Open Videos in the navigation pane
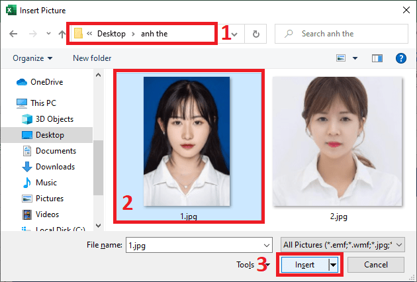Screen dimensions: 417x282 coord(48,214)
